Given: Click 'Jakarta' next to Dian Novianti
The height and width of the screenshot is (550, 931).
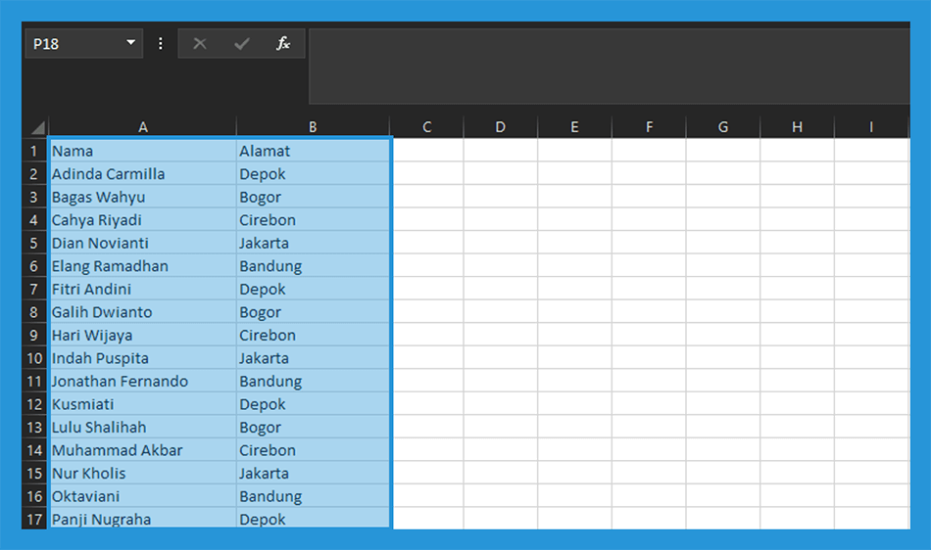Looking at the screenshot, I should click(x=313, y=243).
